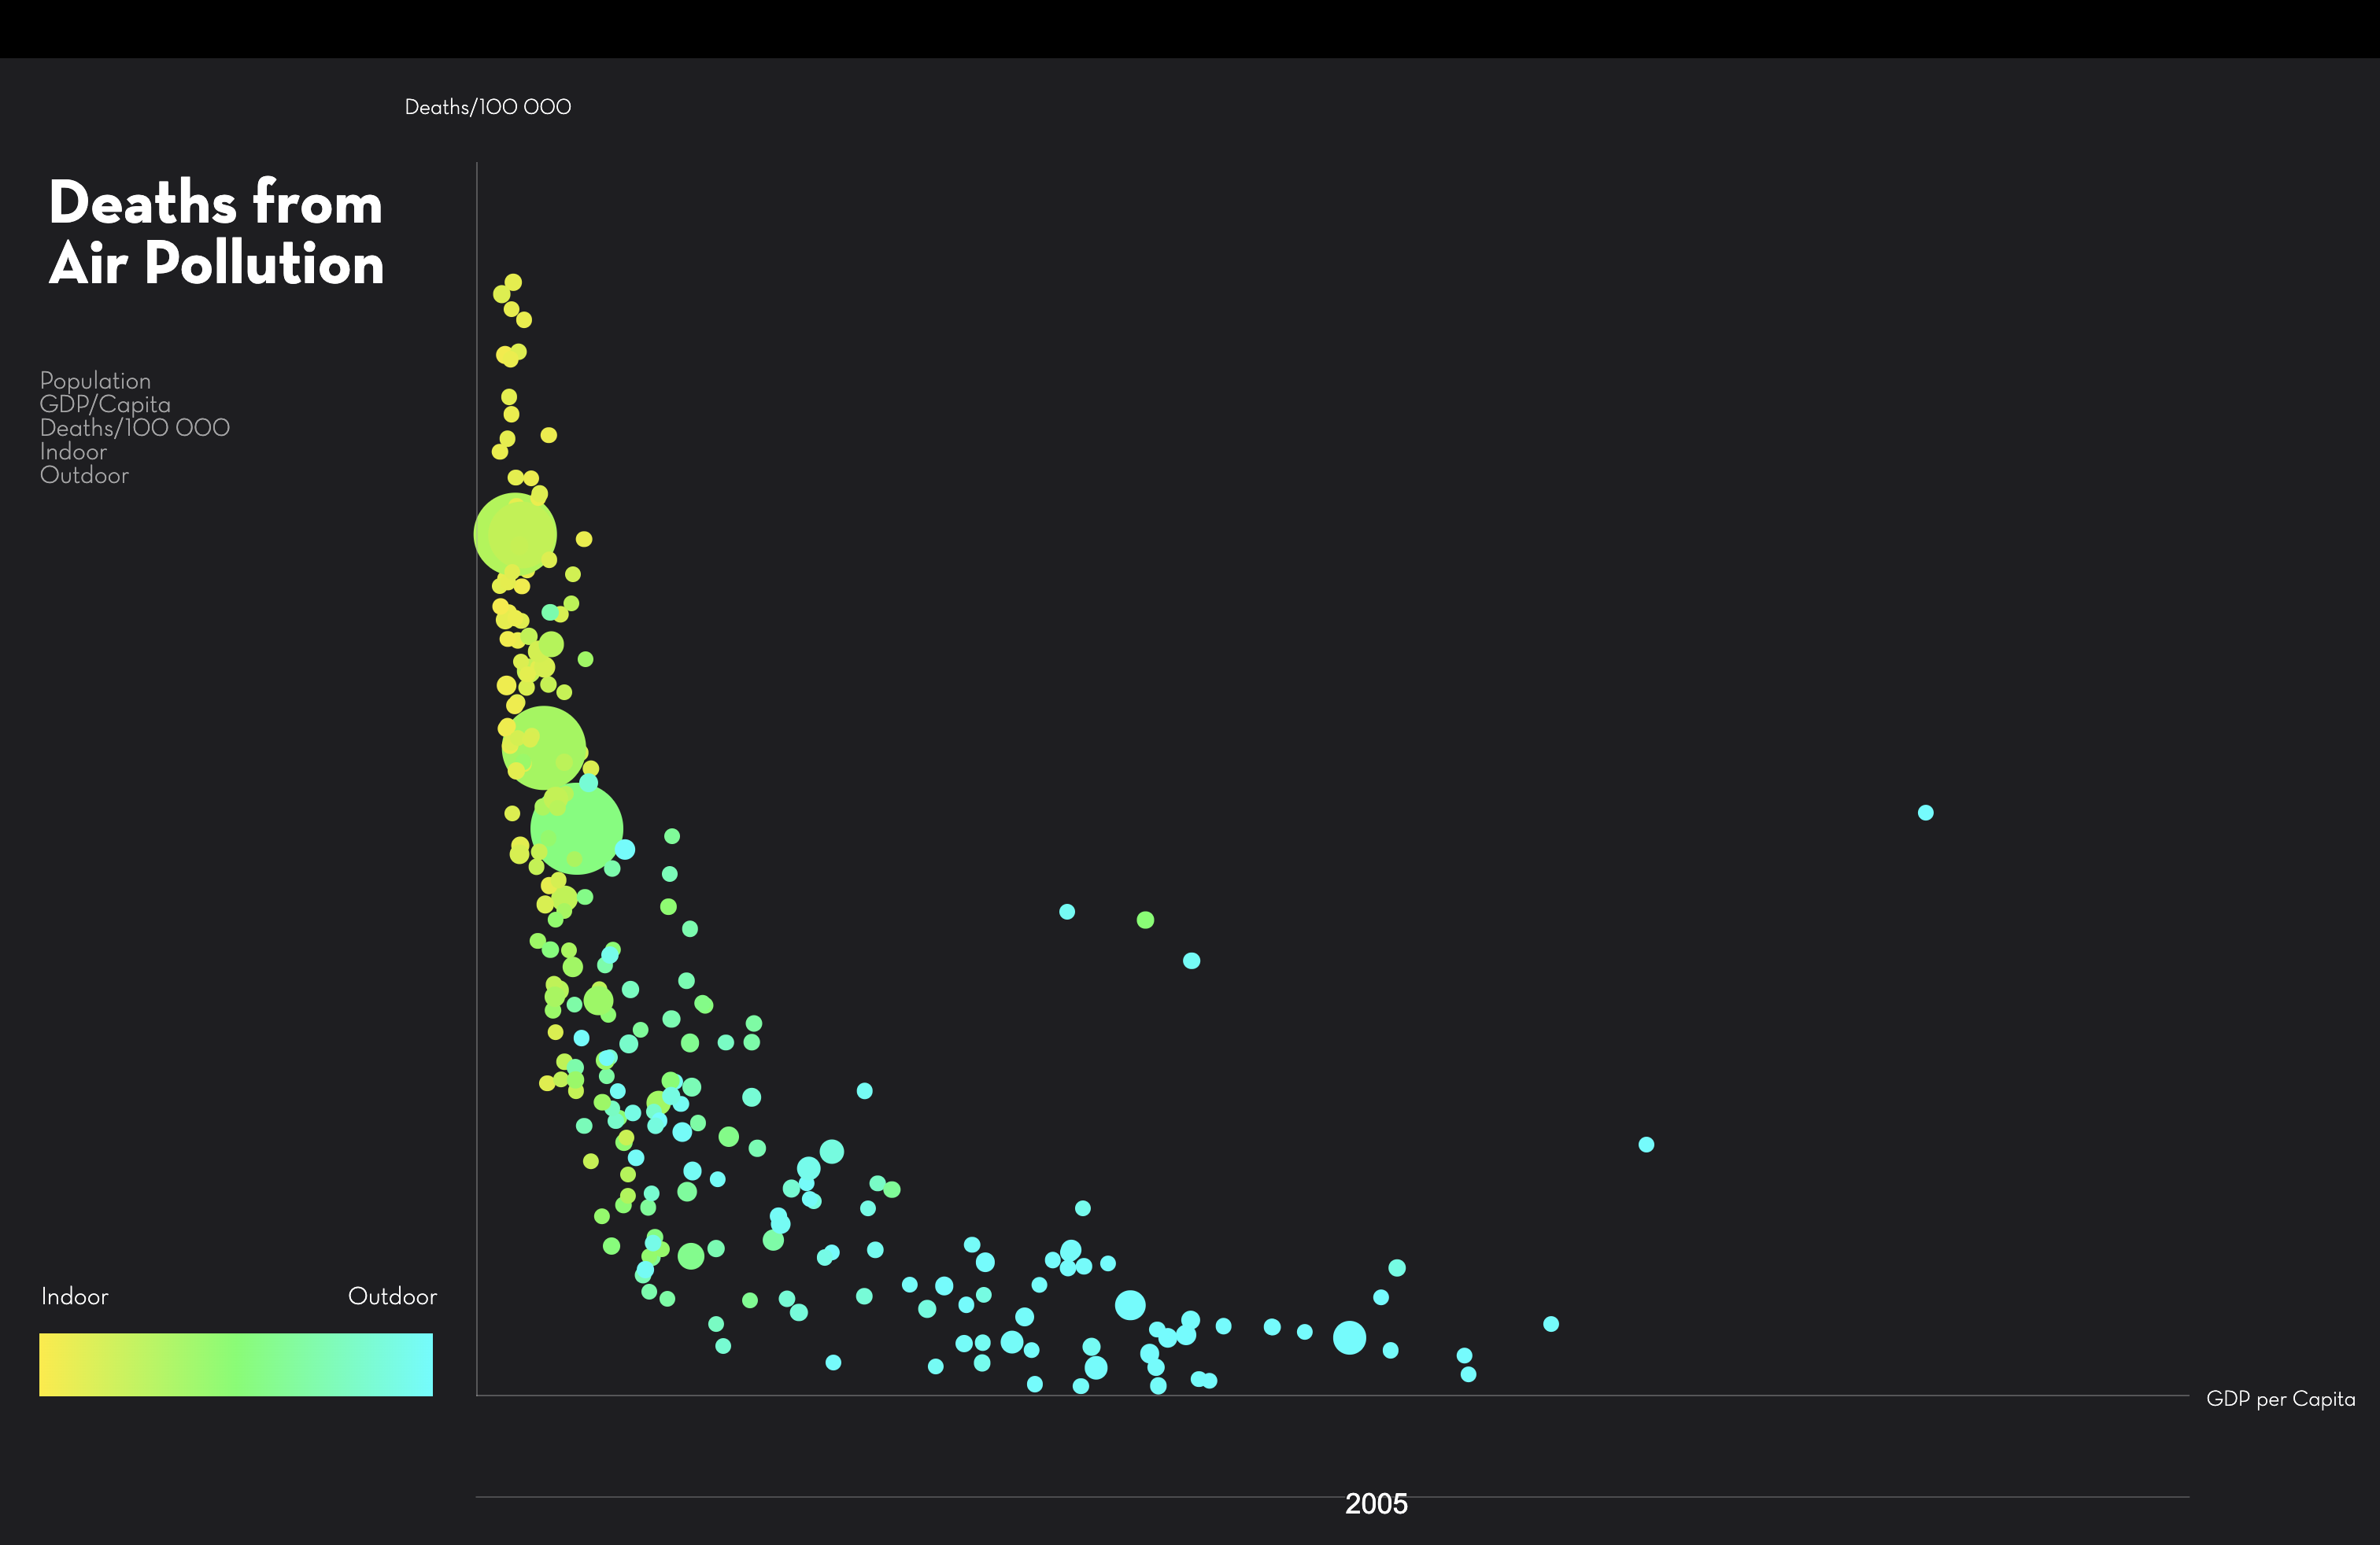2380x1545 pixels.
Task: Click the lone green dot among cyan outliers
Action: tap(1145, 920)
